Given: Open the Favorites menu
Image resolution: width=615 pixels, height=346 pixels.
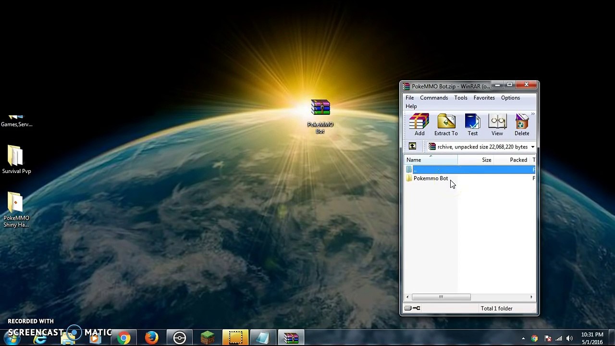Looking at the screenshot, I should pyautogui.click(x=484, y=98).
